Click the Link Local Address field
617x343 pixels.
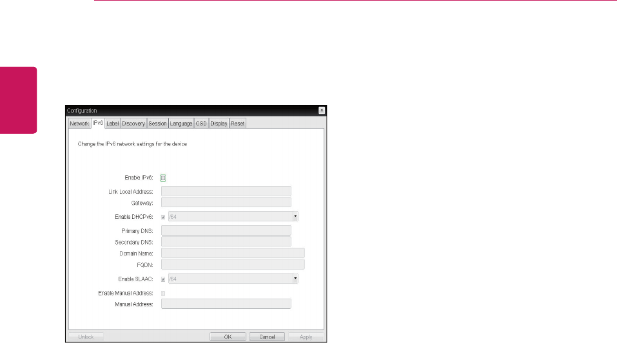pyautogui.click(x=226, y=191)
